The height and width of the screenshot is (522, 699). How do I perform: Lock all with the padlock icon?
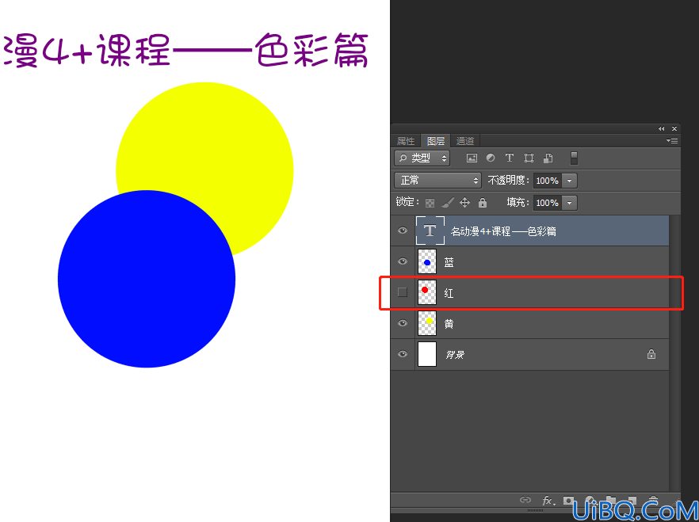483,203
